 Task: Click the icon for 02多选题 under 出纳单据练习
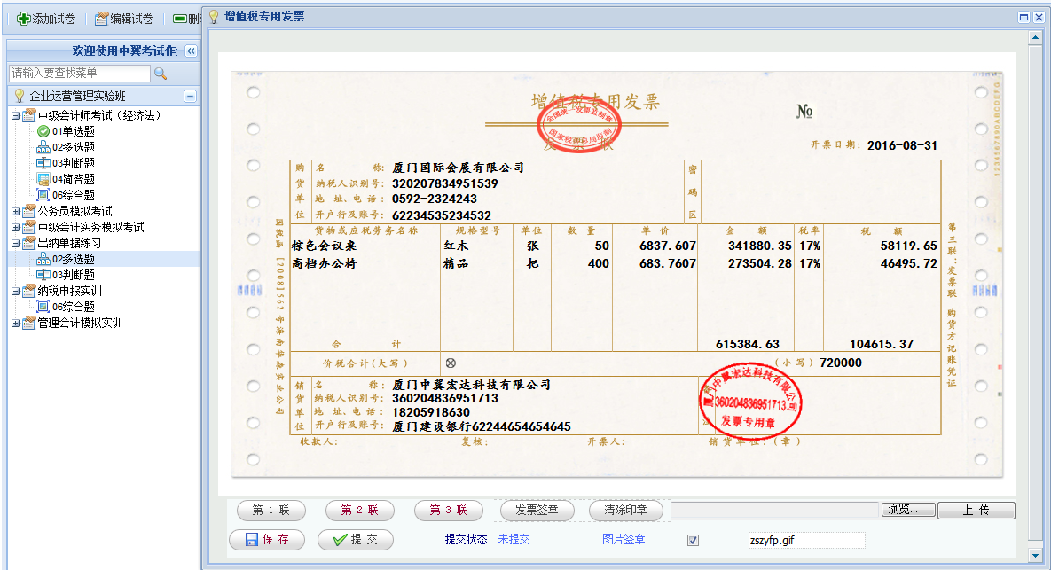[x=43, y=259]
